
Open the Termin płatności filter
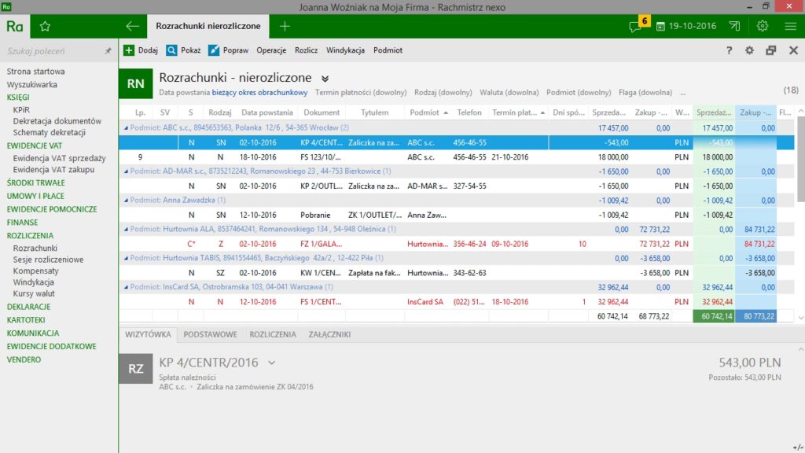coord(360,92)
